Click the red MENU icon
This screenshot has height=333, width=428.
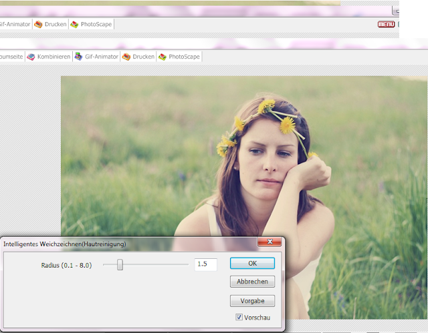(386, 24)
